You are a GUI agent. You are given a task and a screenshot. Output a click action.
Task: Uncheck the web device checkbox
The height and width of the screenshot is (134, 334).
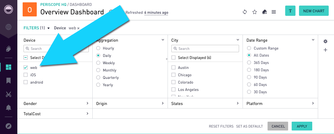[x=26, y=67]
